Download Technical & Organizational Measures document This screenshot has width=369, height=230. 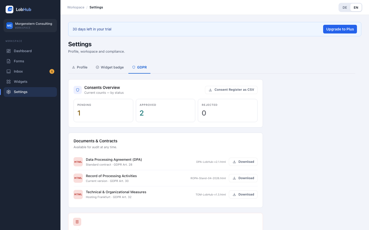pos(243,194)
